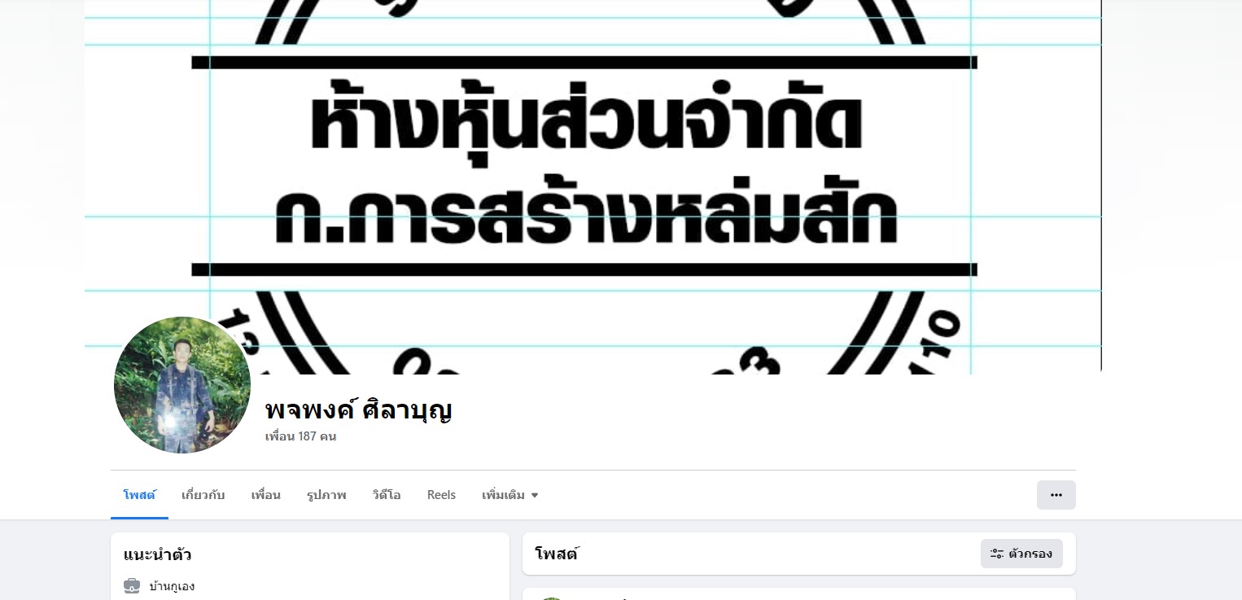Open the round profile picture
The image size is (1242, 600).
pos(182,385)
